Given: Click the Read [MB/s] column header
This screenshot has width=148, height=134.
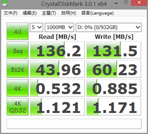Looking at the screenshot, I should click(x=57, y=37).
